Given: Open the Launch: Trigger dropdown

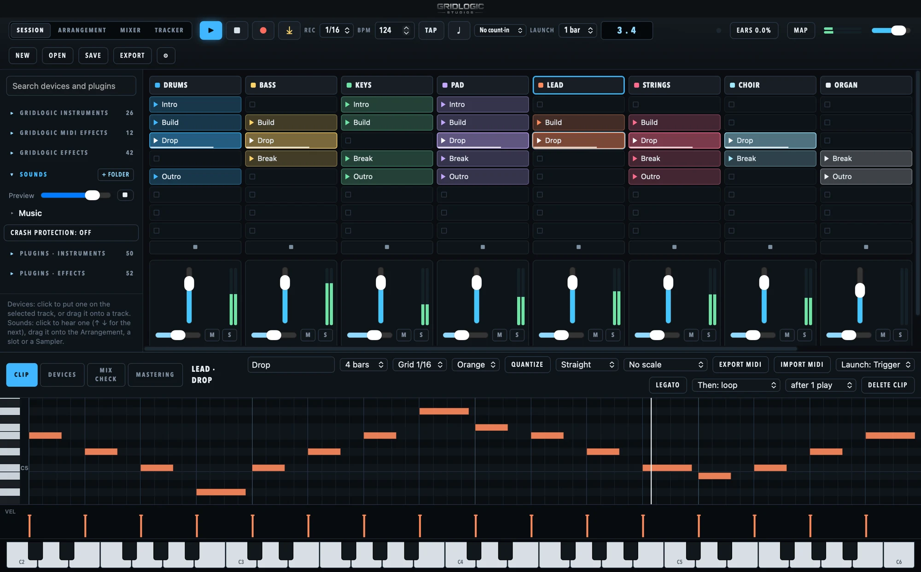Looking at the screenshot, I should [x=875, y=364].
